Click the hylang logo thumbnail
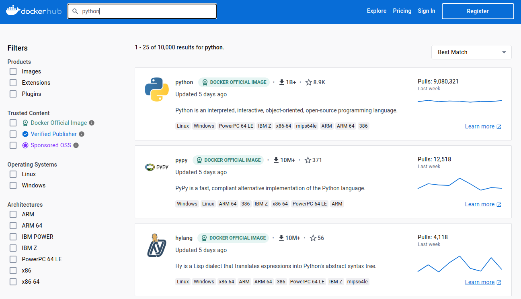The image size is (521, 299). pos(157,245)
